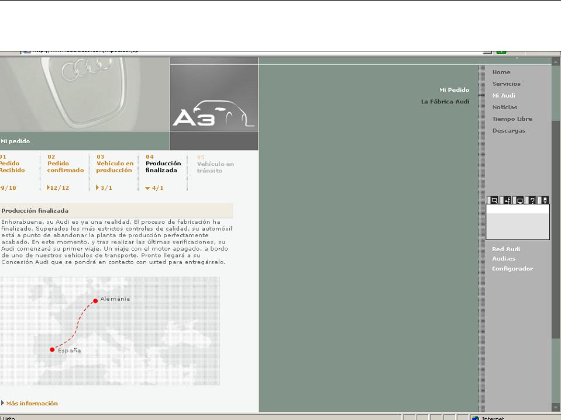Click the red Alemania dot on map
The width and height of the screenshot is (561, 420).
(x=95, y=301)
